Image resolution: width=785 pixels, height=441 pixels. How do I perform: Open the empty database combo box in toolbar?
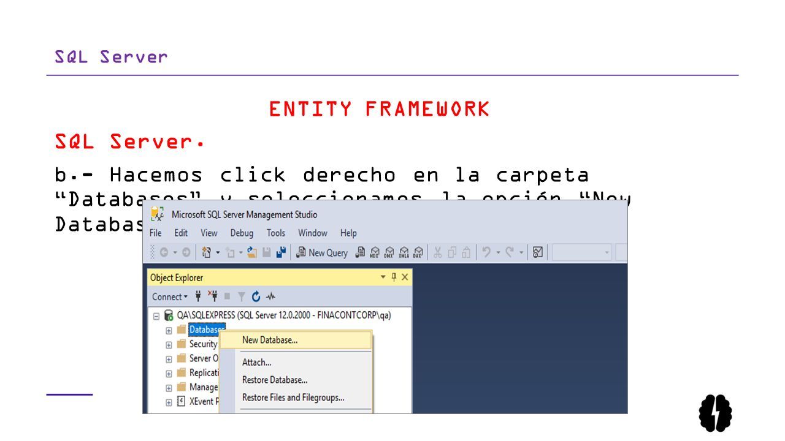(582, 252)
